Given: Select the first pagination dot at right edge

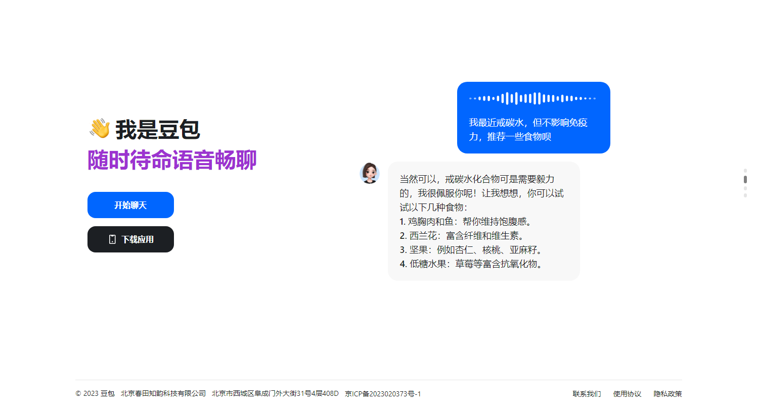Looking at the screenshot, I should (745, 171).
